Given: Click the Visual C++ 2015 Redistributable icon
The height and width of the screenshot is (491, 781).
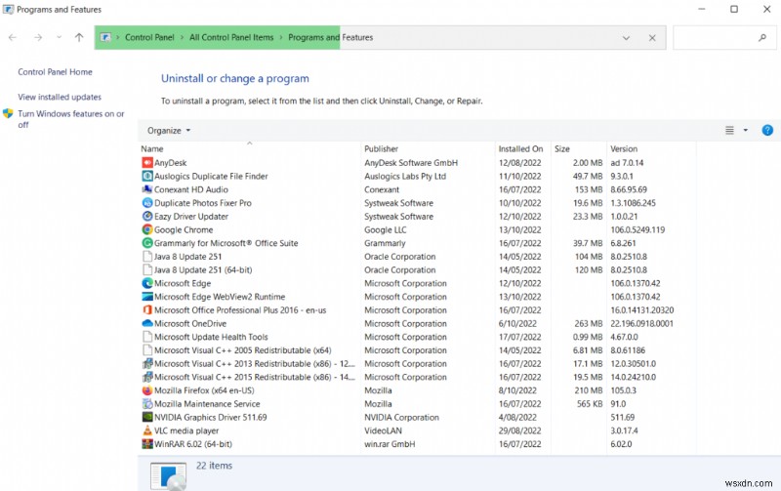Looking at the screenshot, I should click(x=147, y=378).
